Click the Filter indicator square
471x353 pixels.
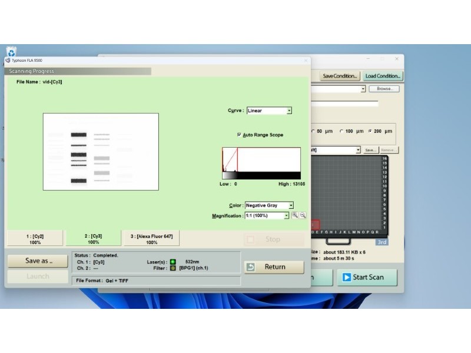(173, 268)
